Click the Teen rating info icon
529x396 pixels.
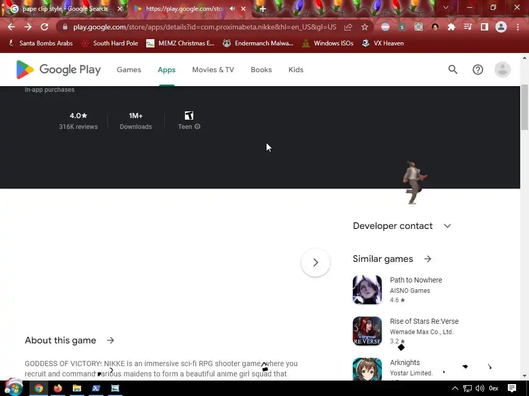pyautogui.click(x=197, y=127)
